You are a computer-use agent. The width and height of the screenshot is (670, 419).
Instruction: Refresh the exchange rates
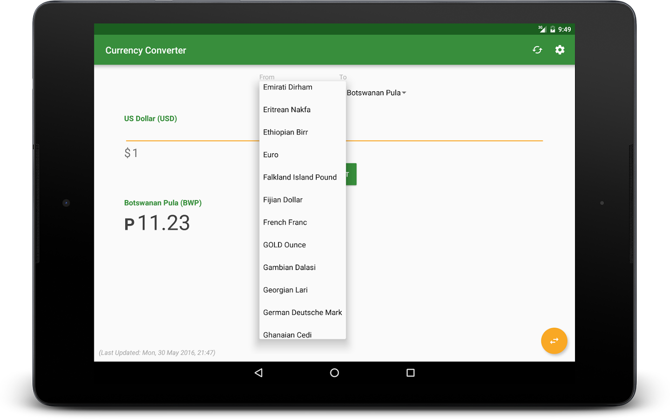537,50
